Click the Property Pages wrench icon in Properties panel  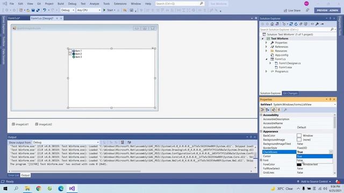coord(285,110)
